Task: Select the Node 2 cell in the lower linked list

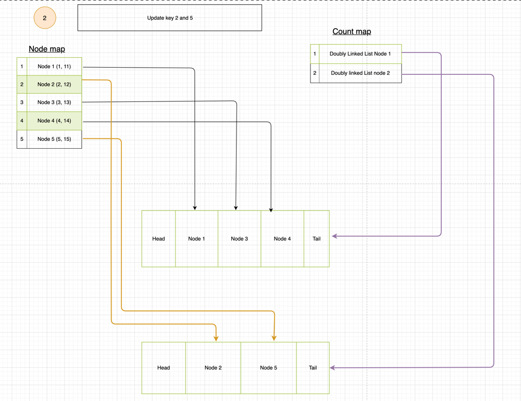Action: (213, 368)
